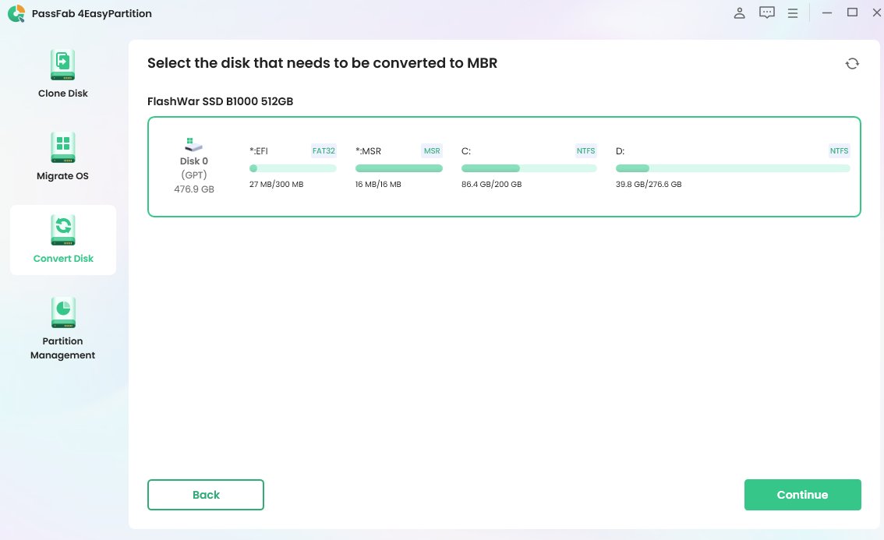This screenshot has width=884, height=540.
Task: Click the NTFS badge on D: partition
Action: 839,150
